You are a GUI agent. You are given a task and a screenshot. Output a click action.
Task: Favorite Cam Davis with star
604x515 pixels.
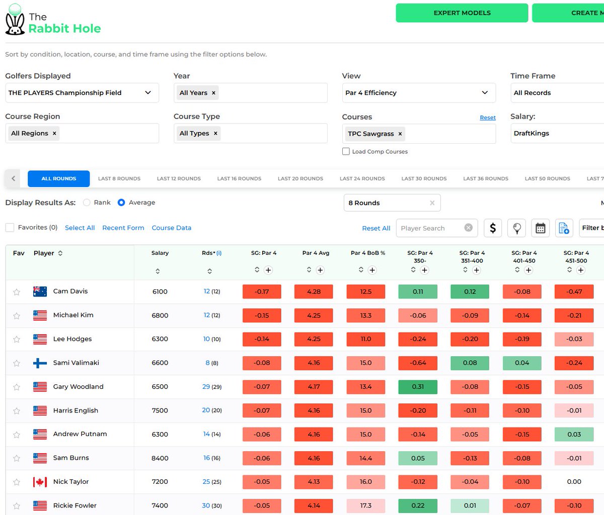coord(17,292)
